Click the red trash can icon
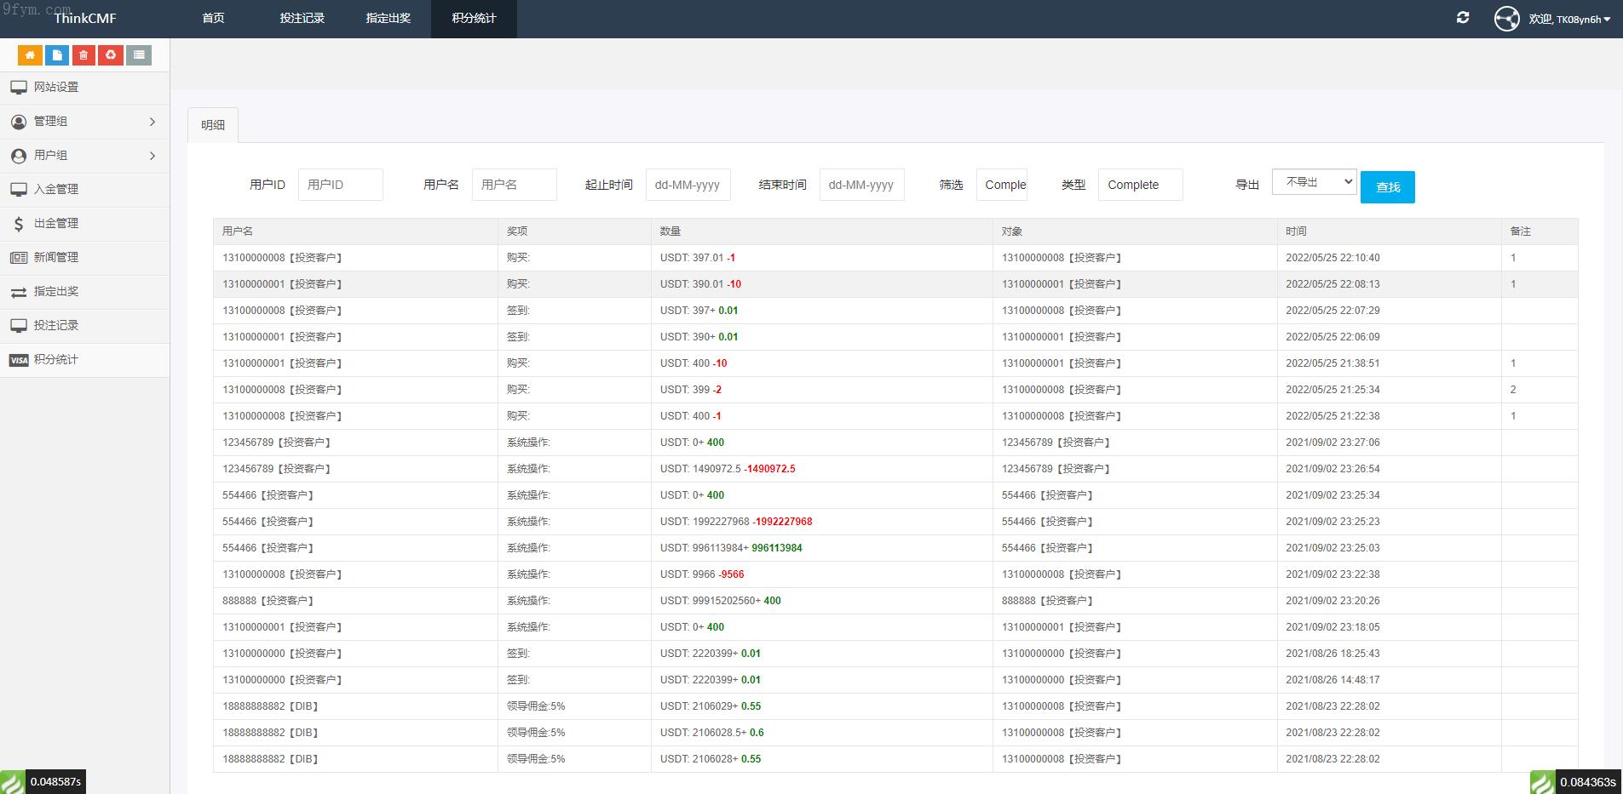 [83, 55]
